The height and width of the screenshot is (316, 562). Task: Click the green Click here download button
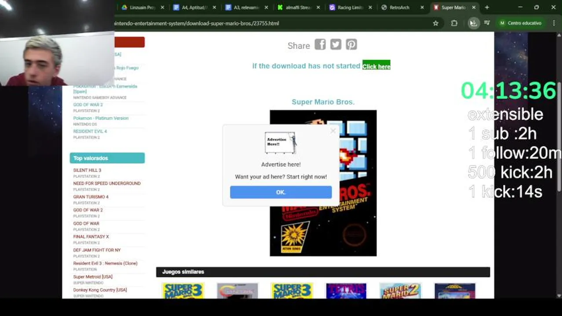(x=376, y=66)
